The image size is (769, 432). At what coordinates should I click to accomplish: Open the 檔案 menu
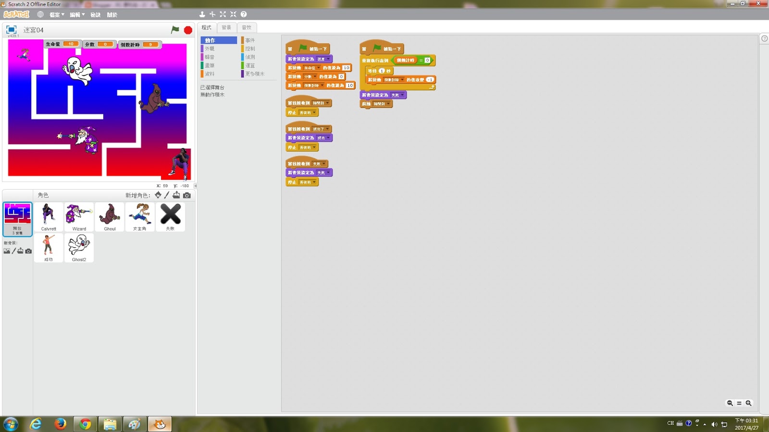57,15
